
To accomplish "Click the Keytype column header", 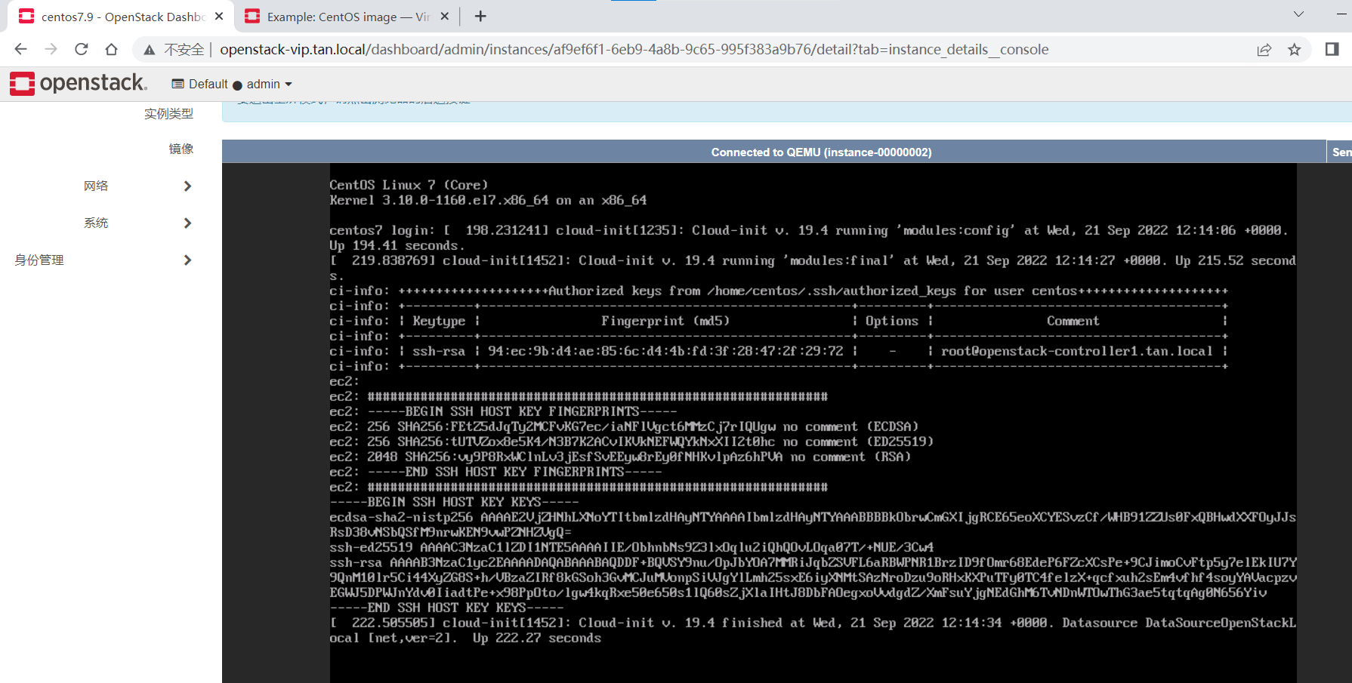I will click(x=439, y=321).
